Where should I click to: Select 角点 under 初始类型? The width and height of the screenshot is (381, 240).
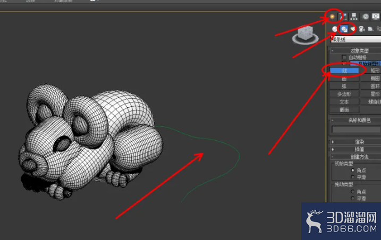pos(352,170)
